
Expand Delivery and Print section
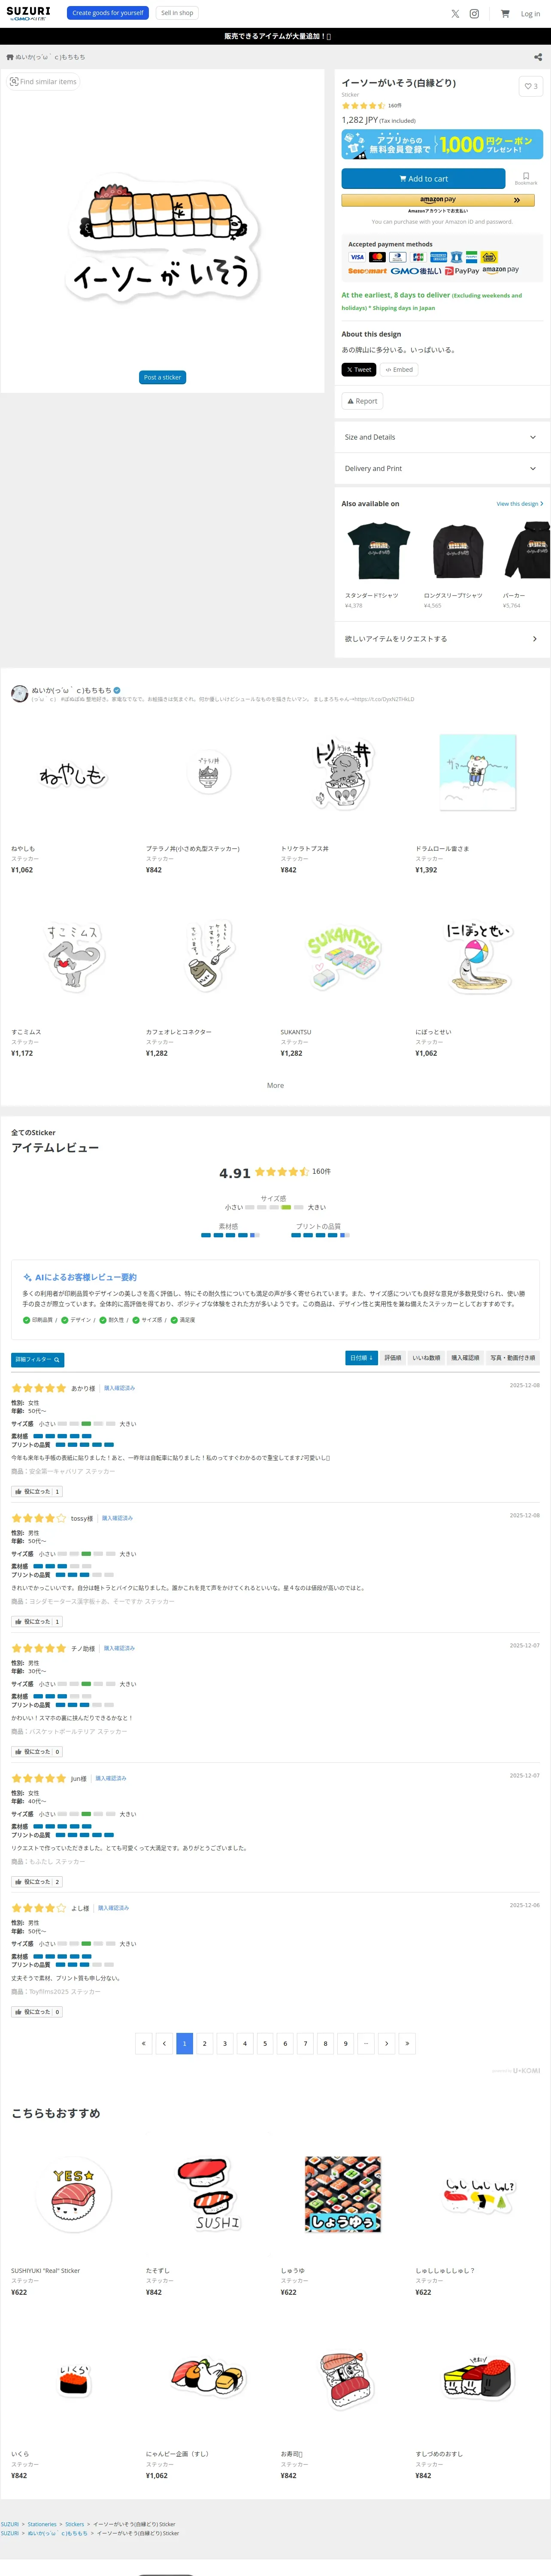click(x=442, y=468)
